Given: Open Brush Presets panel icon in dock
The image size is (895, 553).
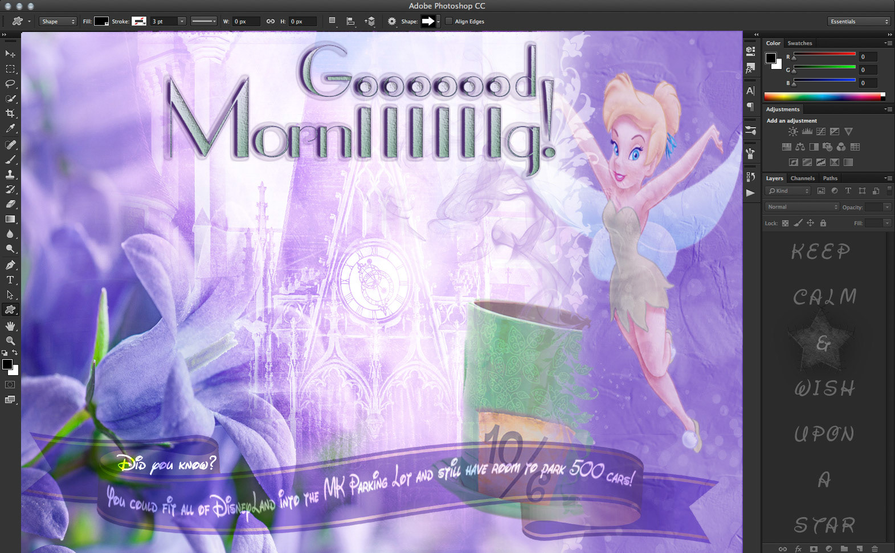Looking at the screenshot, I should pyautogui.click(x=750, y=130).
